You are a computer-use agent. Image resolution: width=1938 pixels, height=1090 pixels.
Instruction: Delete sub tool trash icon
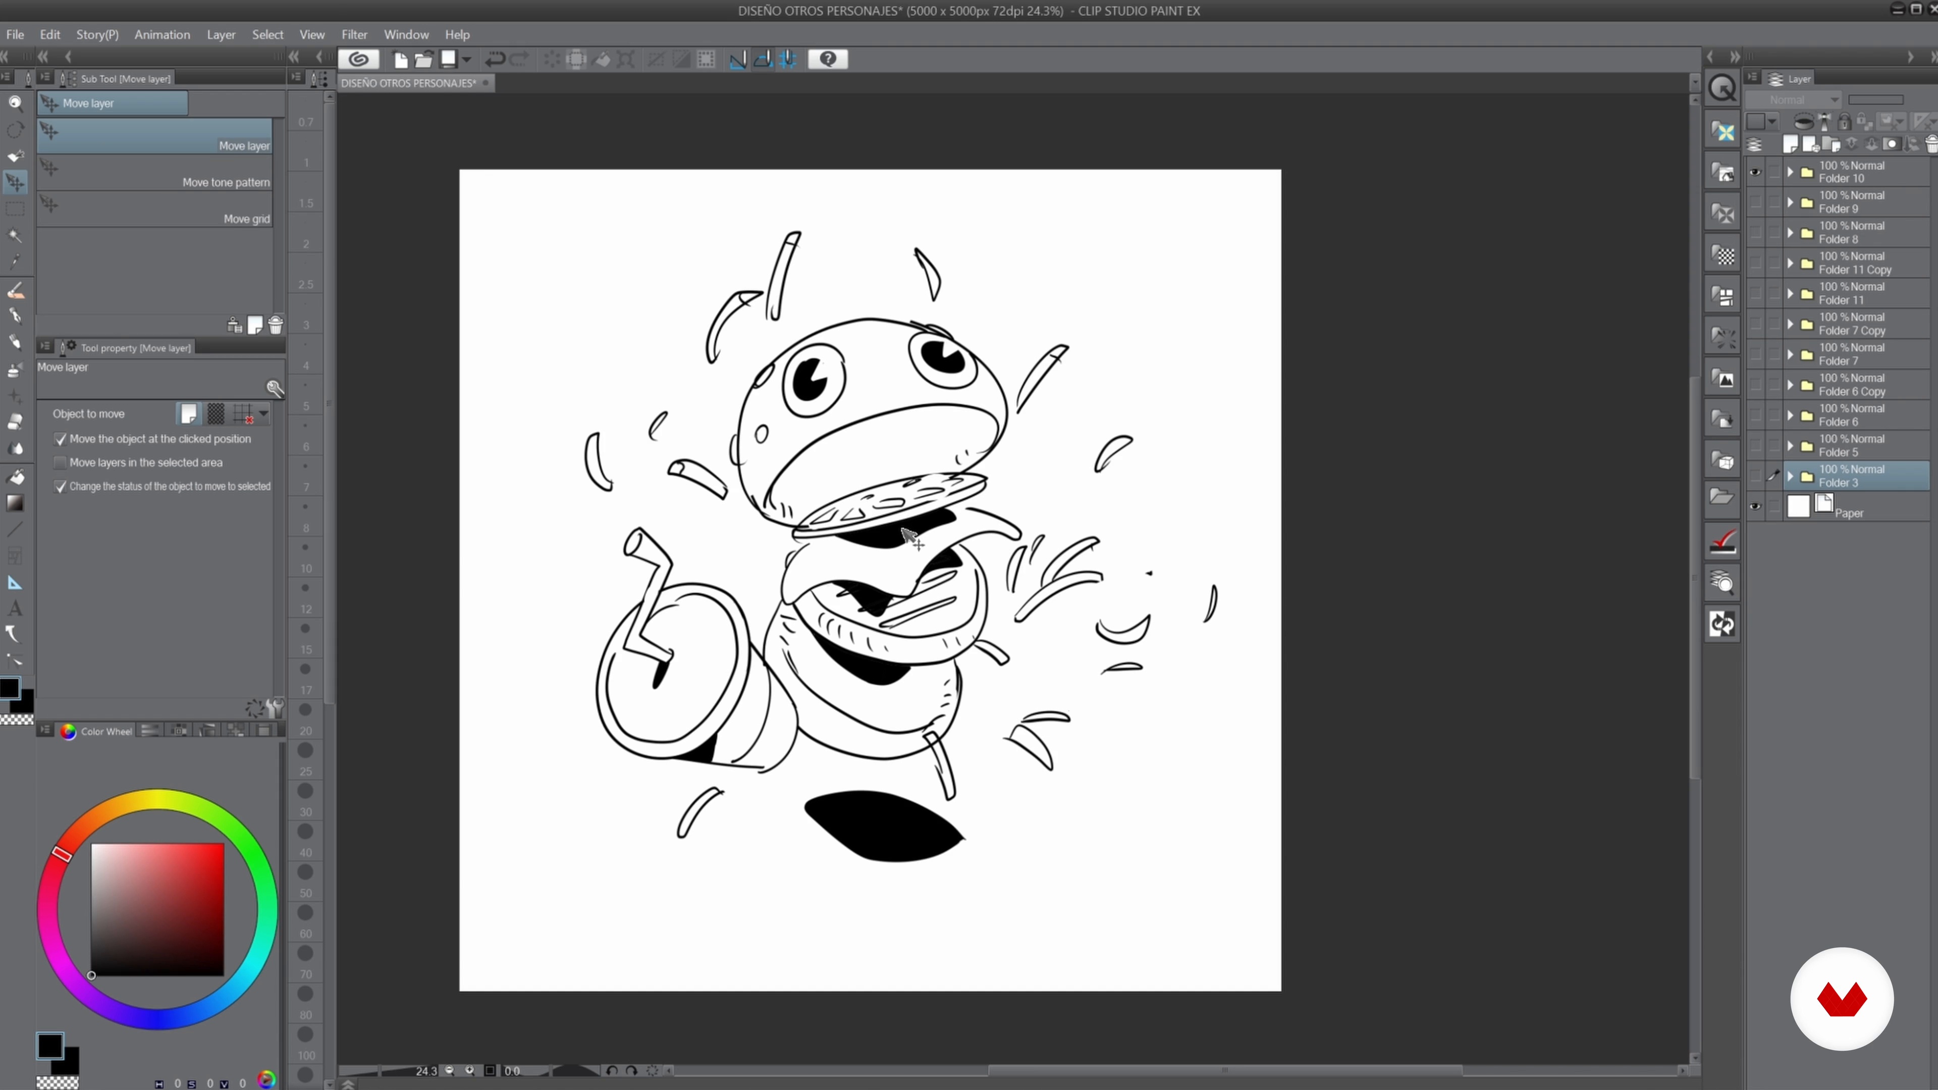(276, 325)
